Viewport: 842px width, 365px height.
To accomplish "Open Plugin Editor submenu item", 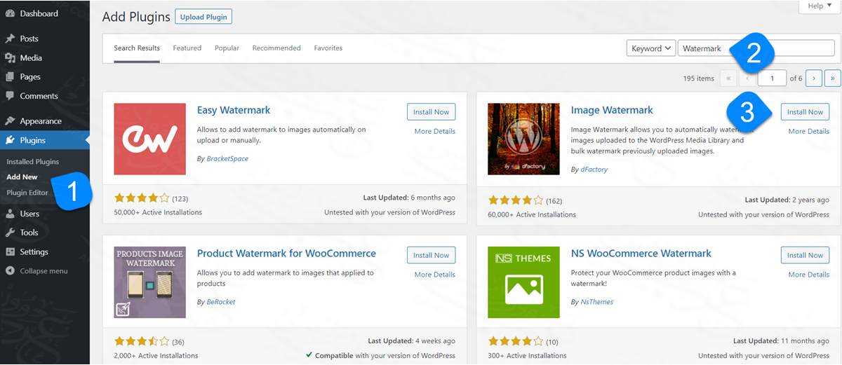I will click(27, 193).
